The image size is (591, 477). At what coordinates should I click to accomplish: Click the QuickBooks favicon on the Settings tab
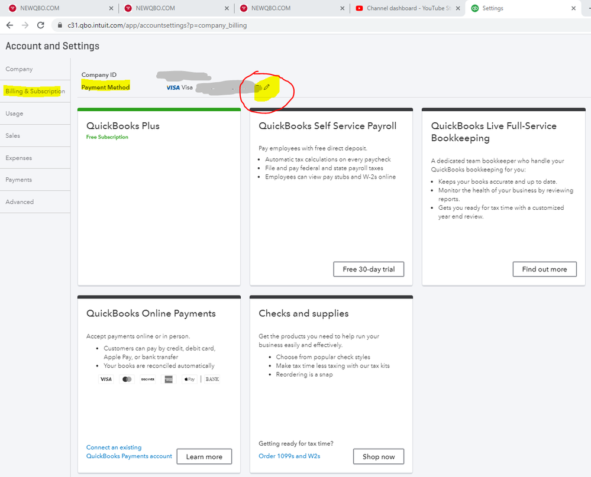475,8
